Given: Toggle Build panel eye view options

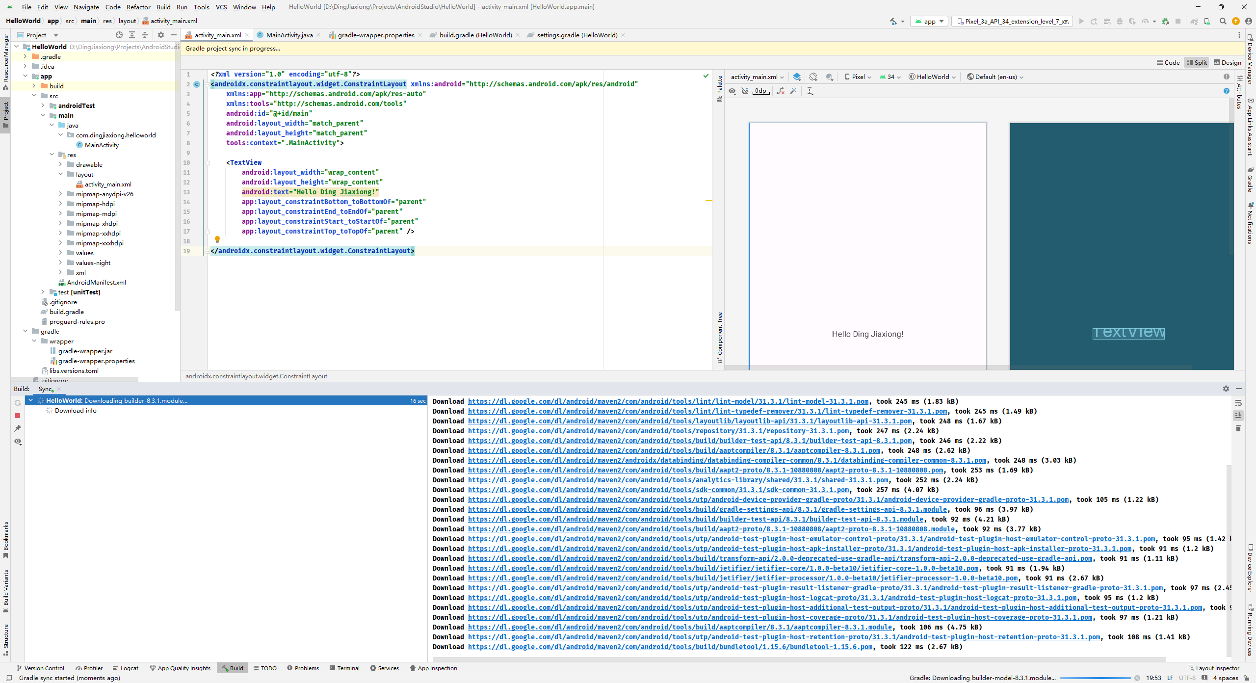Looking at the screenshot, I should point(18,442).
